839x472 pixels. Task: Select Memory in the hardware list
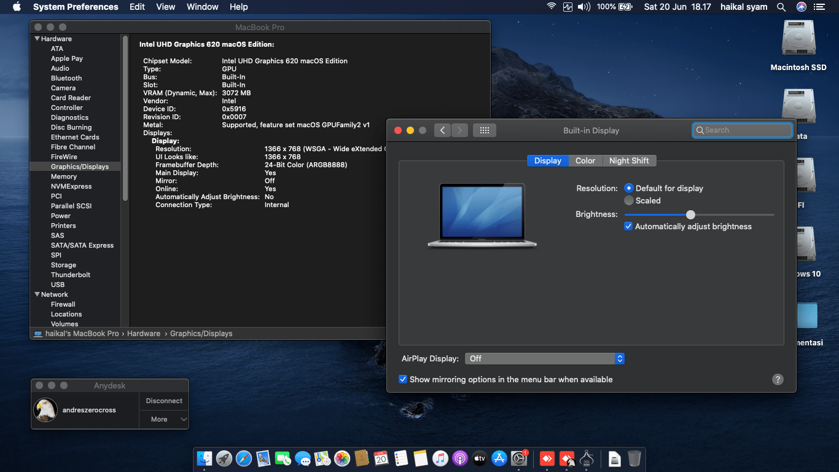[64, 176]
